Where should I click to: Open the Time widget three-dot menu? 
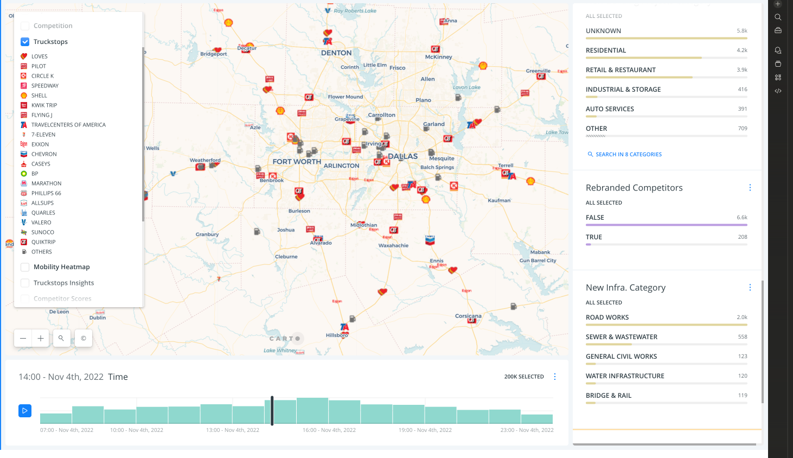554,376
